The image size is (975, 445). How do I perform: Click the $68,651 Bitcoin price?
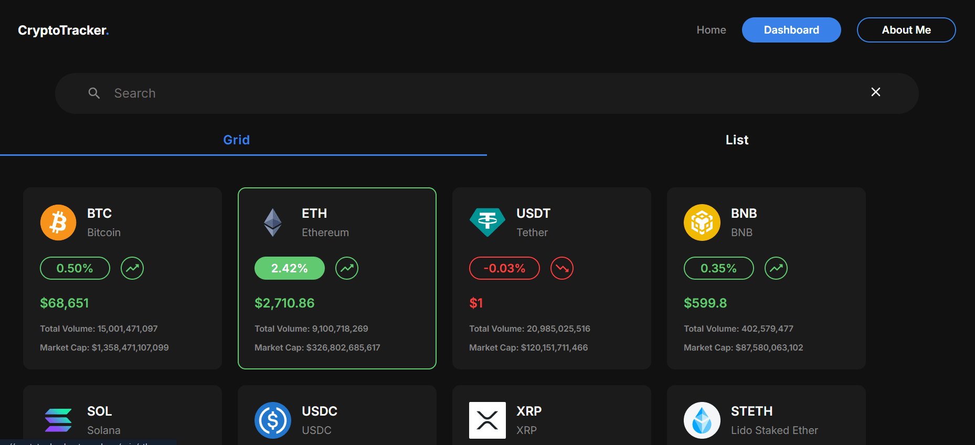pyautogui.click(x=65, y=303)
